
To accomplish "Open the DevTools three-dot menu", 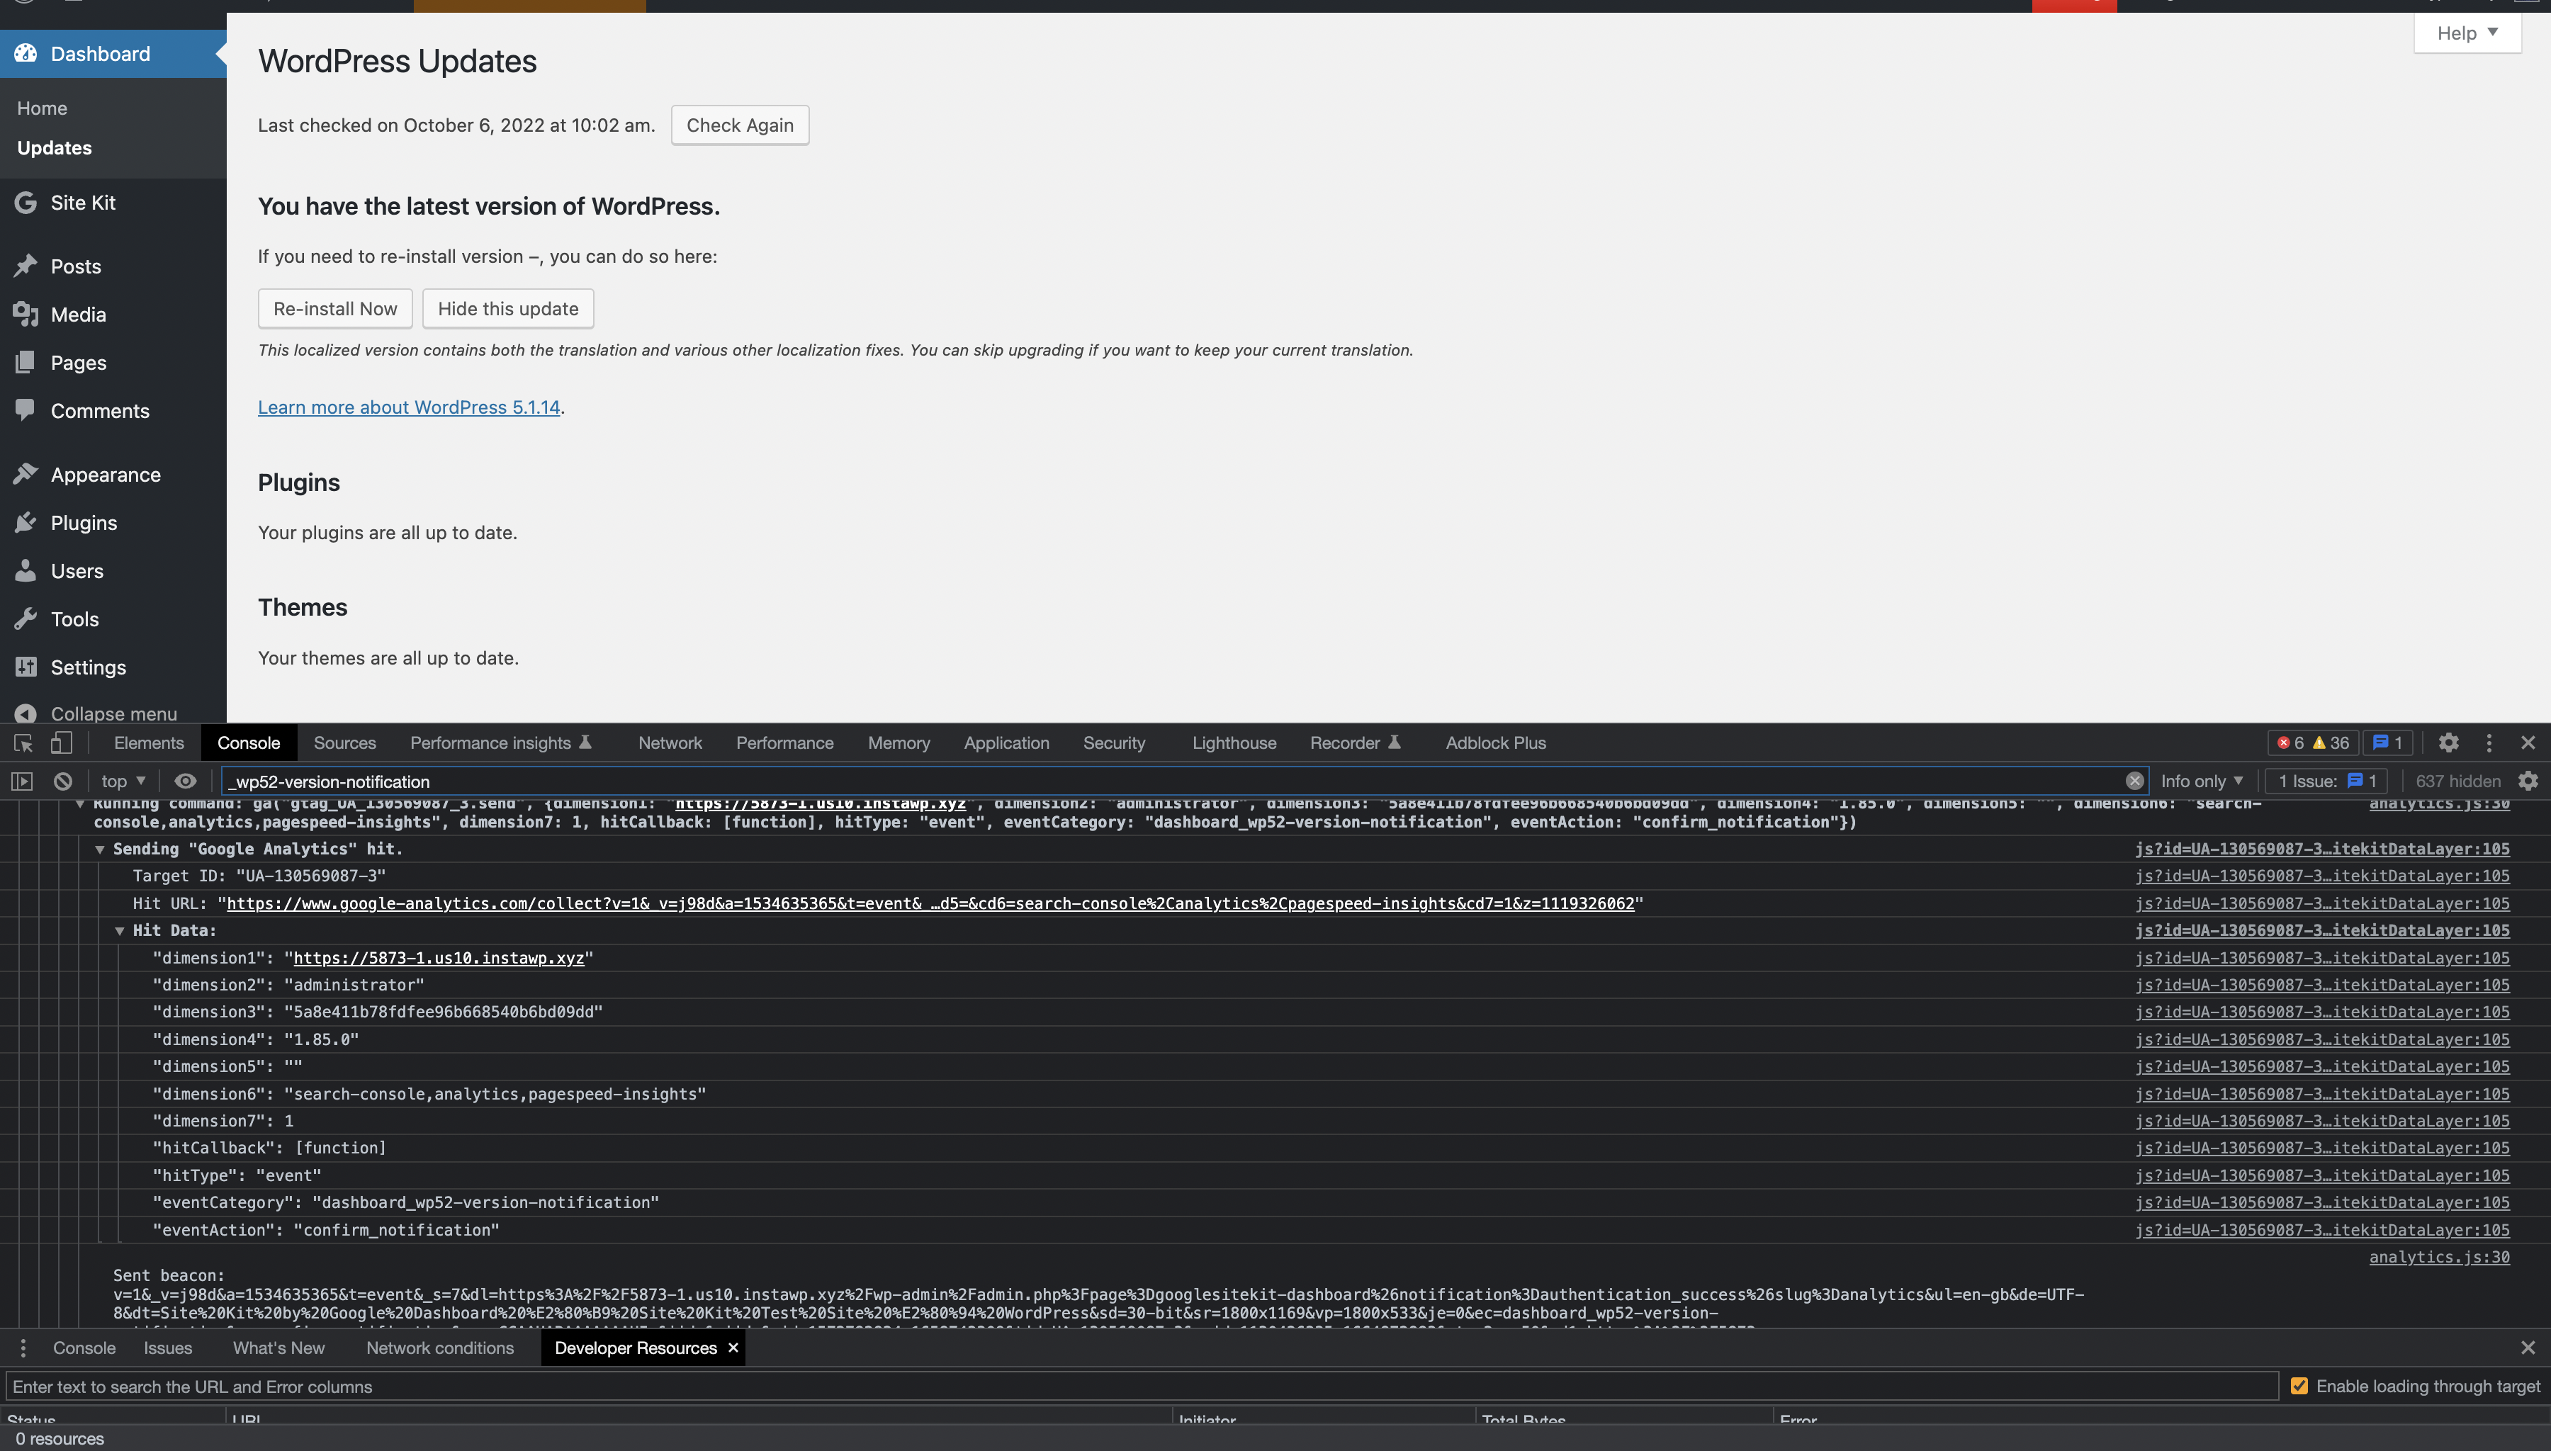I will (2489, 743).
